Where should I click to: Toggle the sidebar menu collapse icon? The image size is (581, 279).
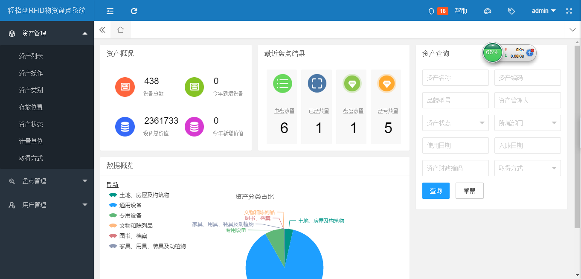pos(110,11)
